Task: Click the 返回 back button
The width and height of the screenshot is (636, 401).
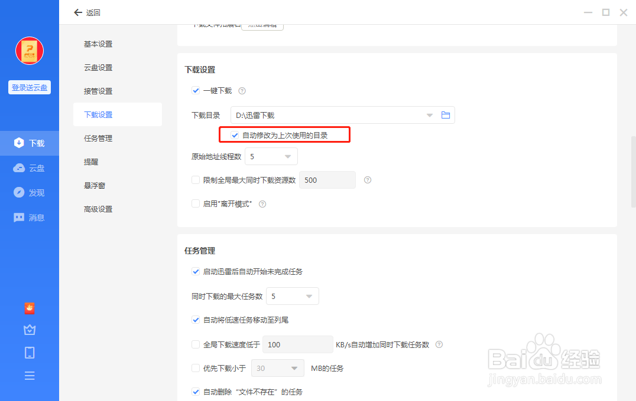Action: (86, 12)
